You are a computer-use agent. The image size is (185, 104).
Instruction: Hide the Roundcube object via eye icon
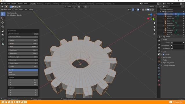click(183, 18)
